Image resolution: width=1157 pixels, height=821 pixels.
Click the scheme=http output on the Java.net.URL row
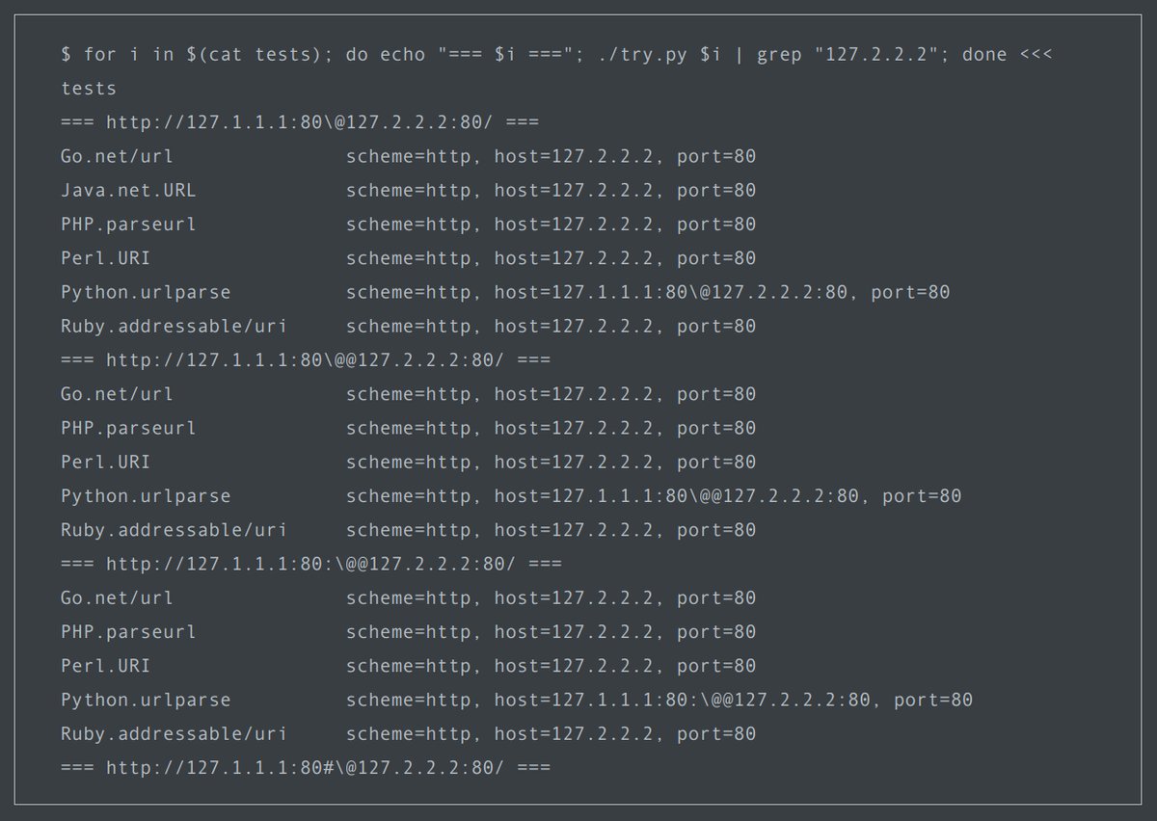(410, 190)
